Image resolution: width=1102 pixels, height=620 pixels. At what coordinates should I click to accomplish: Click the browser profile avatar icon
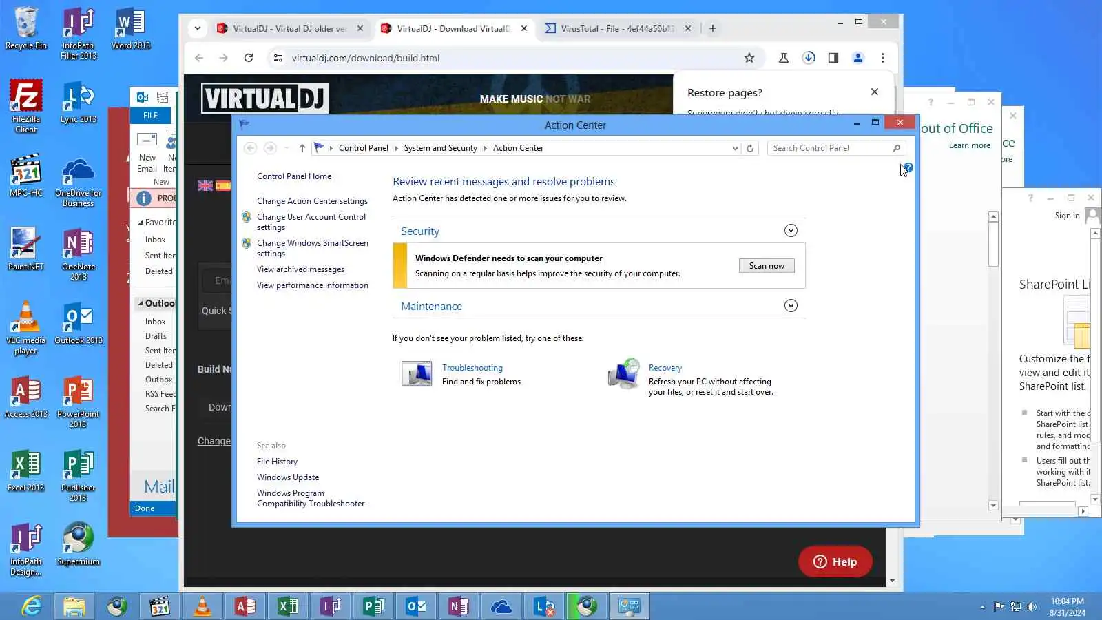point(858,58)
